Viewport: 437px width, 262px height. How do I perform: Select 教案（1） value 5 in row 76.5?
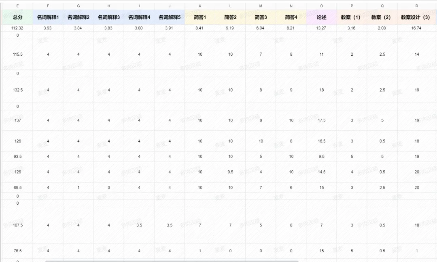[x=352, y=251]
